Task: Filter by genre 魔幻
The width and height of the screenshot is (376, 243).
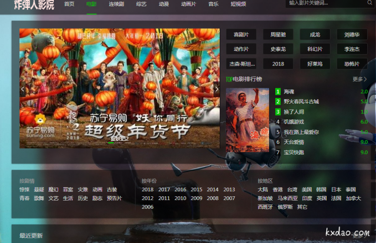Action: (x=53, y=189)
